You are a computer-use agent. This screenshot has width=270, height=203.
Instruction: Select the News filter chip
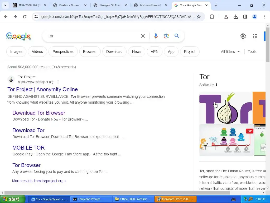point(137,52)
